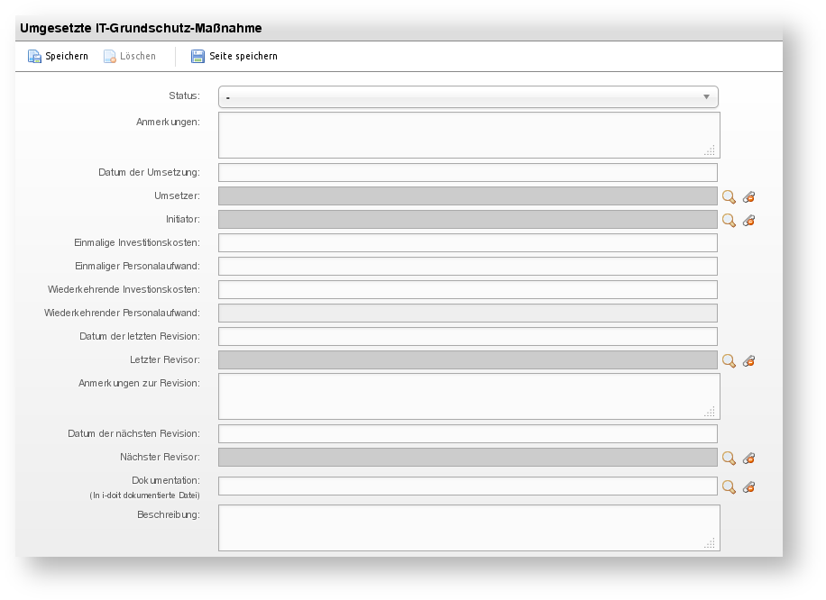Screen dimensions: 826x600
Task: Open browser for Nächster Revisor field
Action: 729,458
